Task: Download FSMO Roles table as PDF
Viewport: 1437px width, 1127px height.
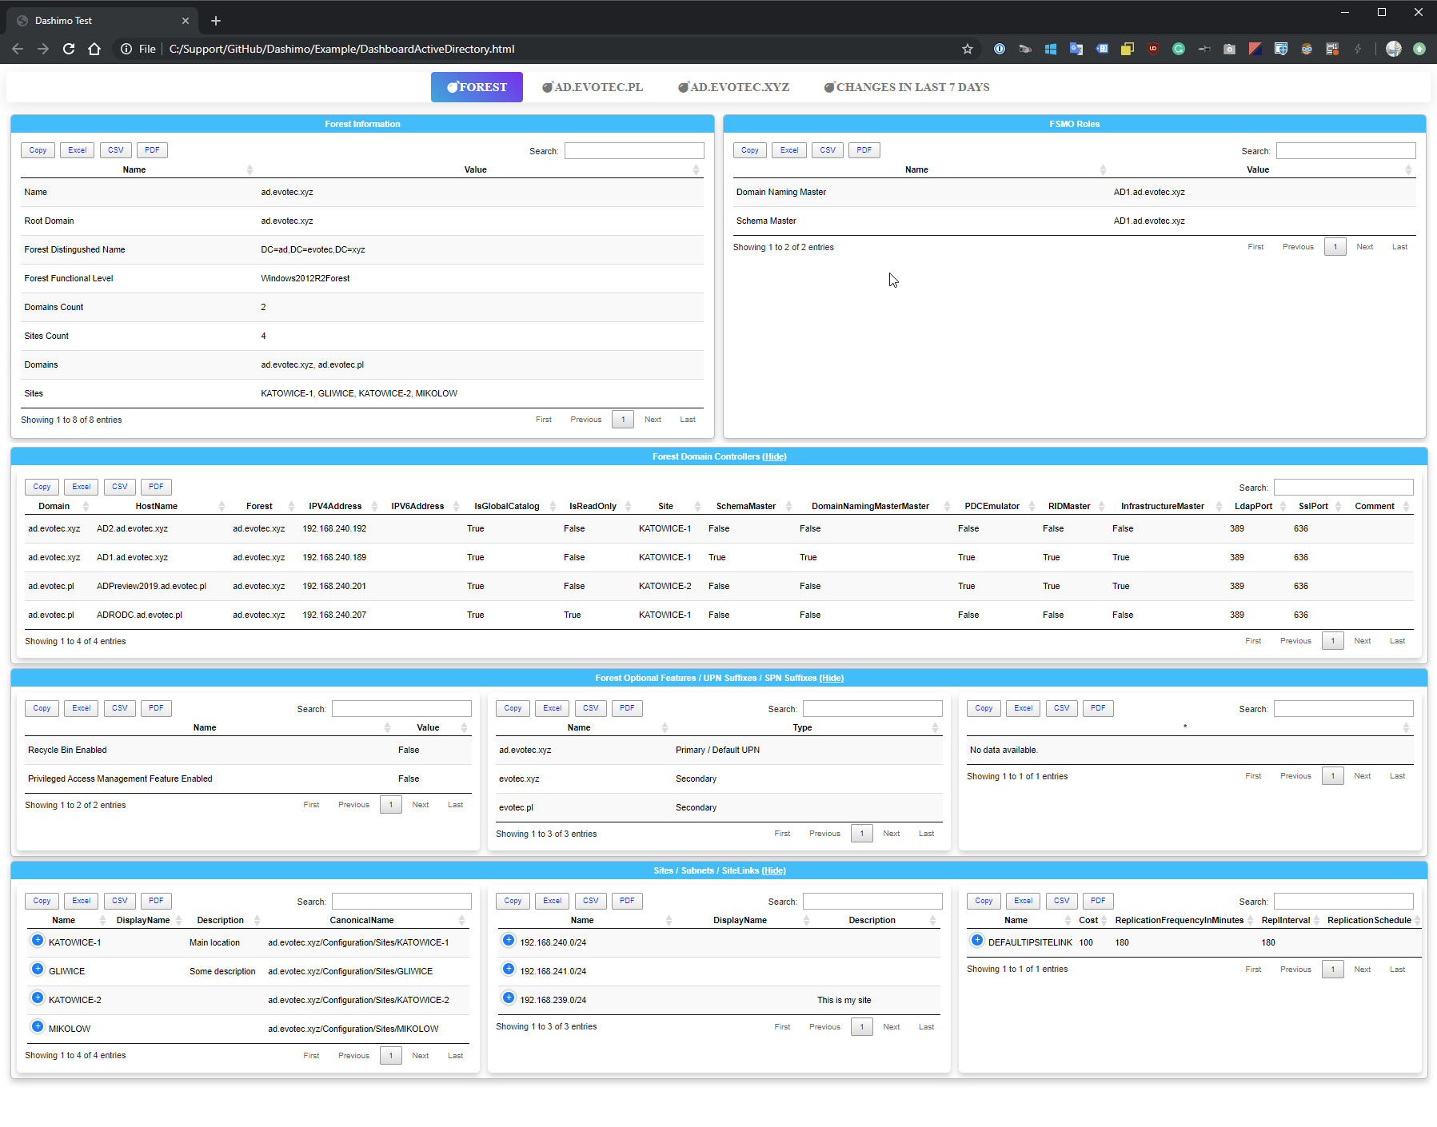Action: pyautogui.click(x=864, y=150)
